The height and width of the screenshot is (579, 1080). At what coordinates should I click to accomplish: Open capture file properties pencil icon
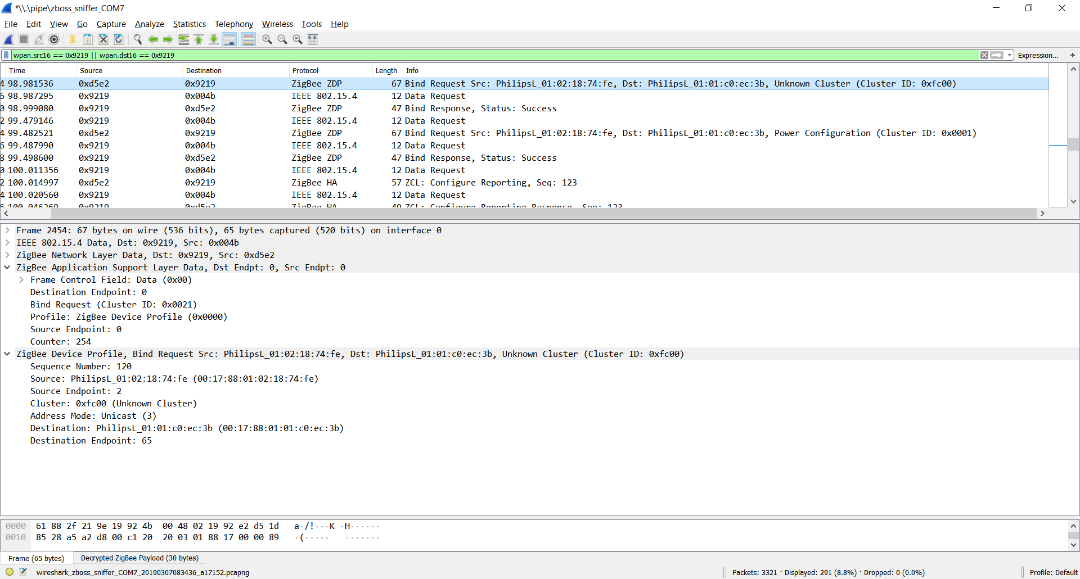[23, 572]
